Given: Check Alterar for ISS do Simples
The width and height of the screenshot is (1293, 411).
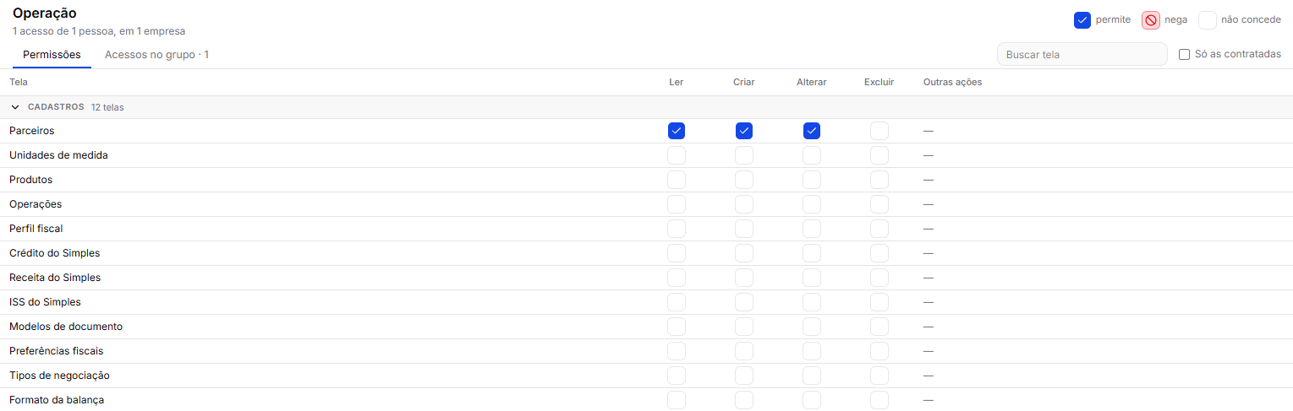Looking at the screenshot, I should [812, 302].
